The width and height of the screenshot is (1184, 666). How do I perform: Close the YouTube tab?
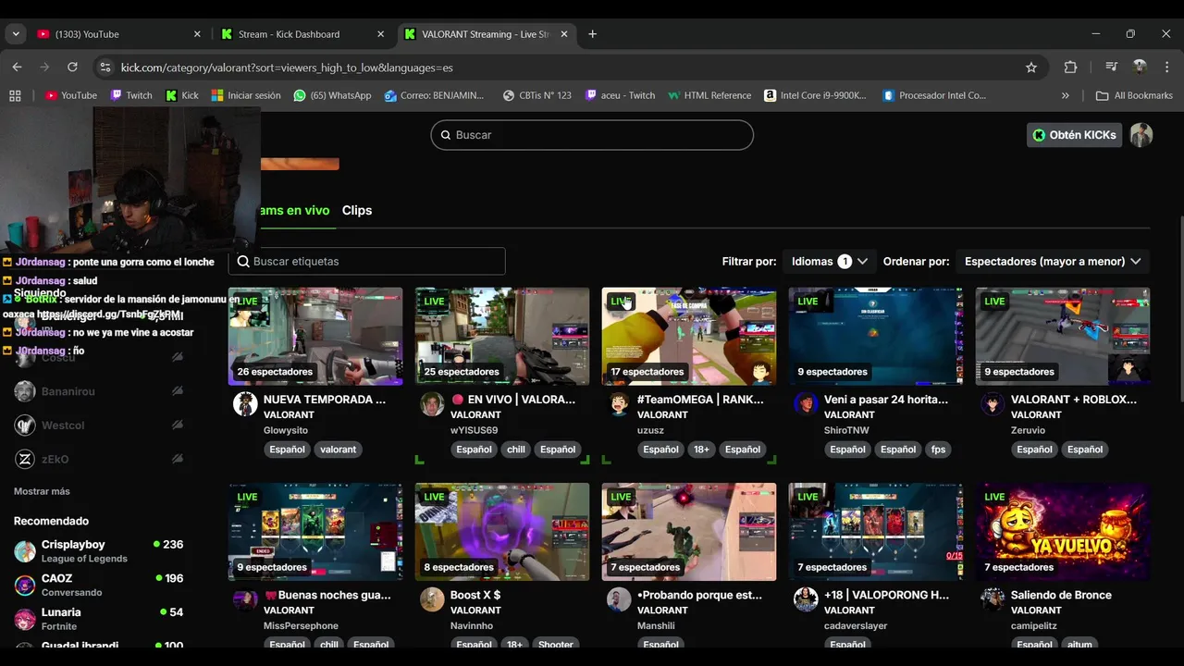click(197, 34)
